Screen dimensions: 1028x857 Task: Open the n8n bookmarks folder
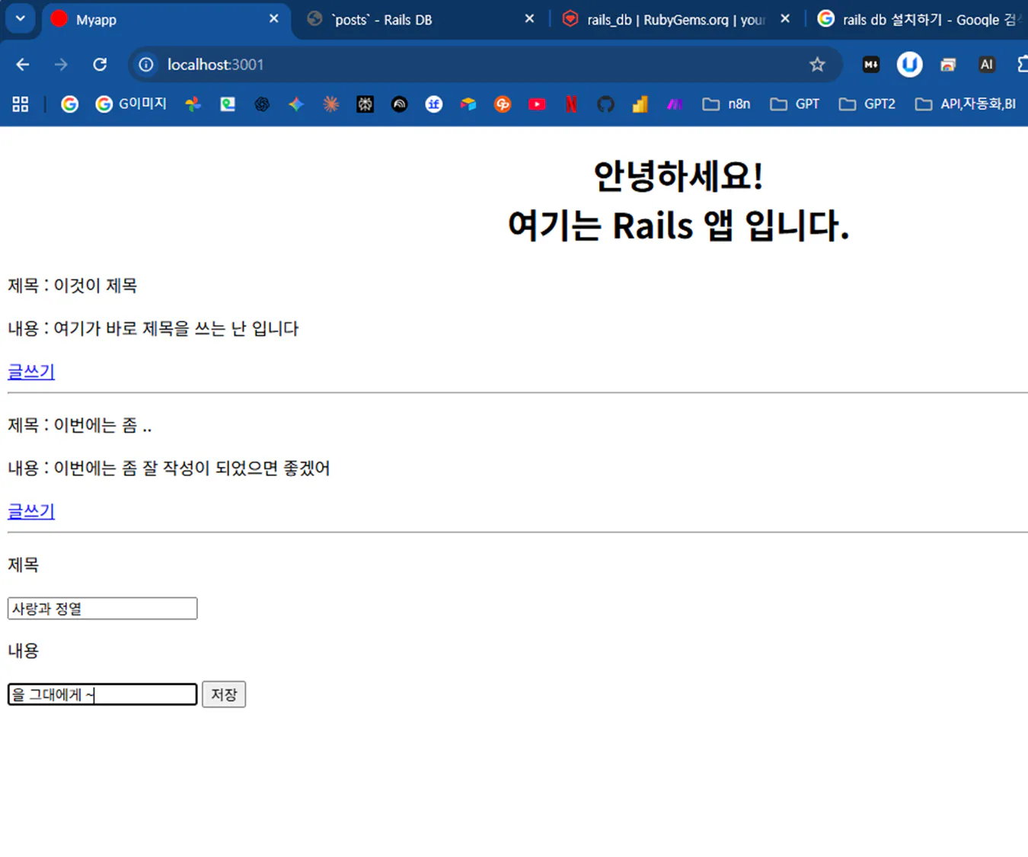pyautogui.click(x=725, y=104)
